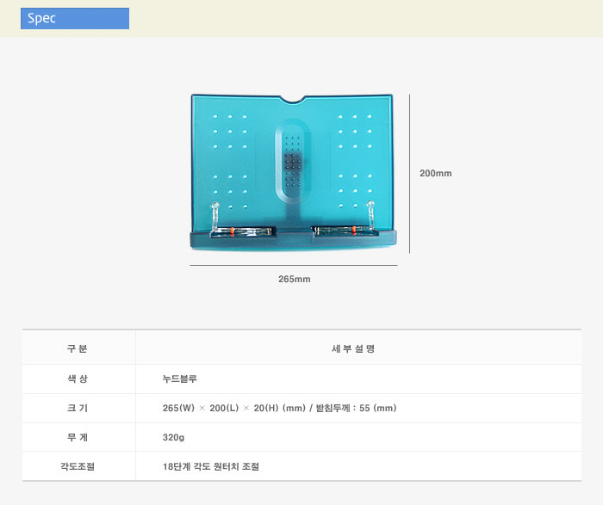Click the 18단계 각도 원터치 조절 text

click(x=210, y=466)
